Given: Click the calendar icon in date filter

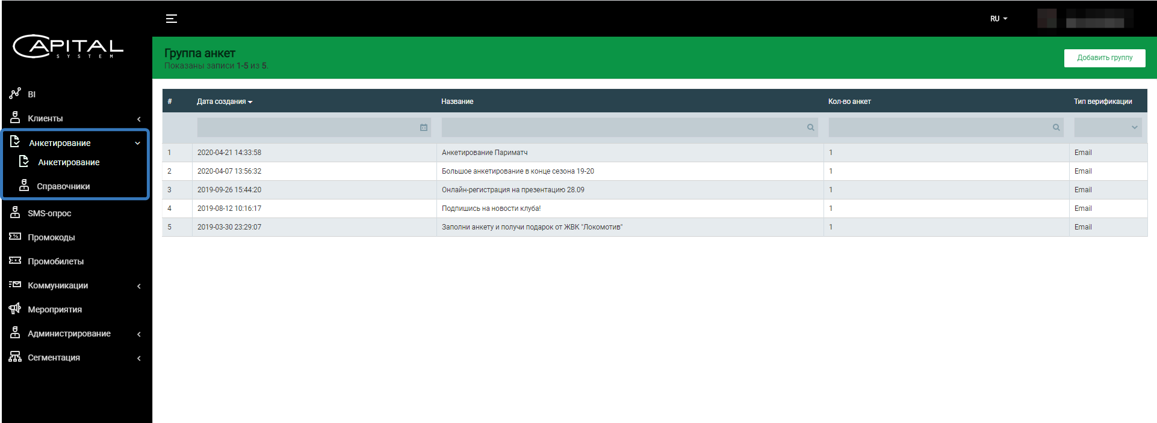Looking at the screenshot, I should point(424,127).
